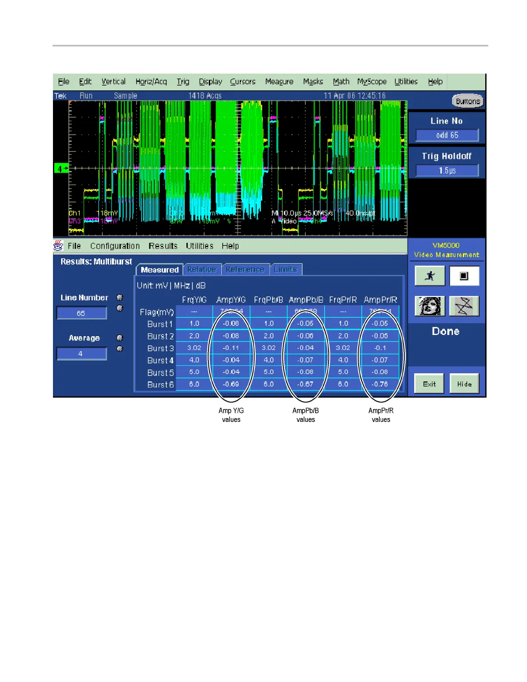Viewport: 527px width, 682px height.
Task: Click the Ch1 118mV readout
Action: (93, 213)
